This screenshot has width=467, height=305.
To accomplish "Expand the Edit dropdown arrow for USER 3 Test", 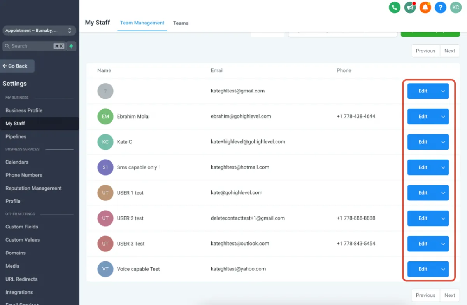I will coord(443,244).
